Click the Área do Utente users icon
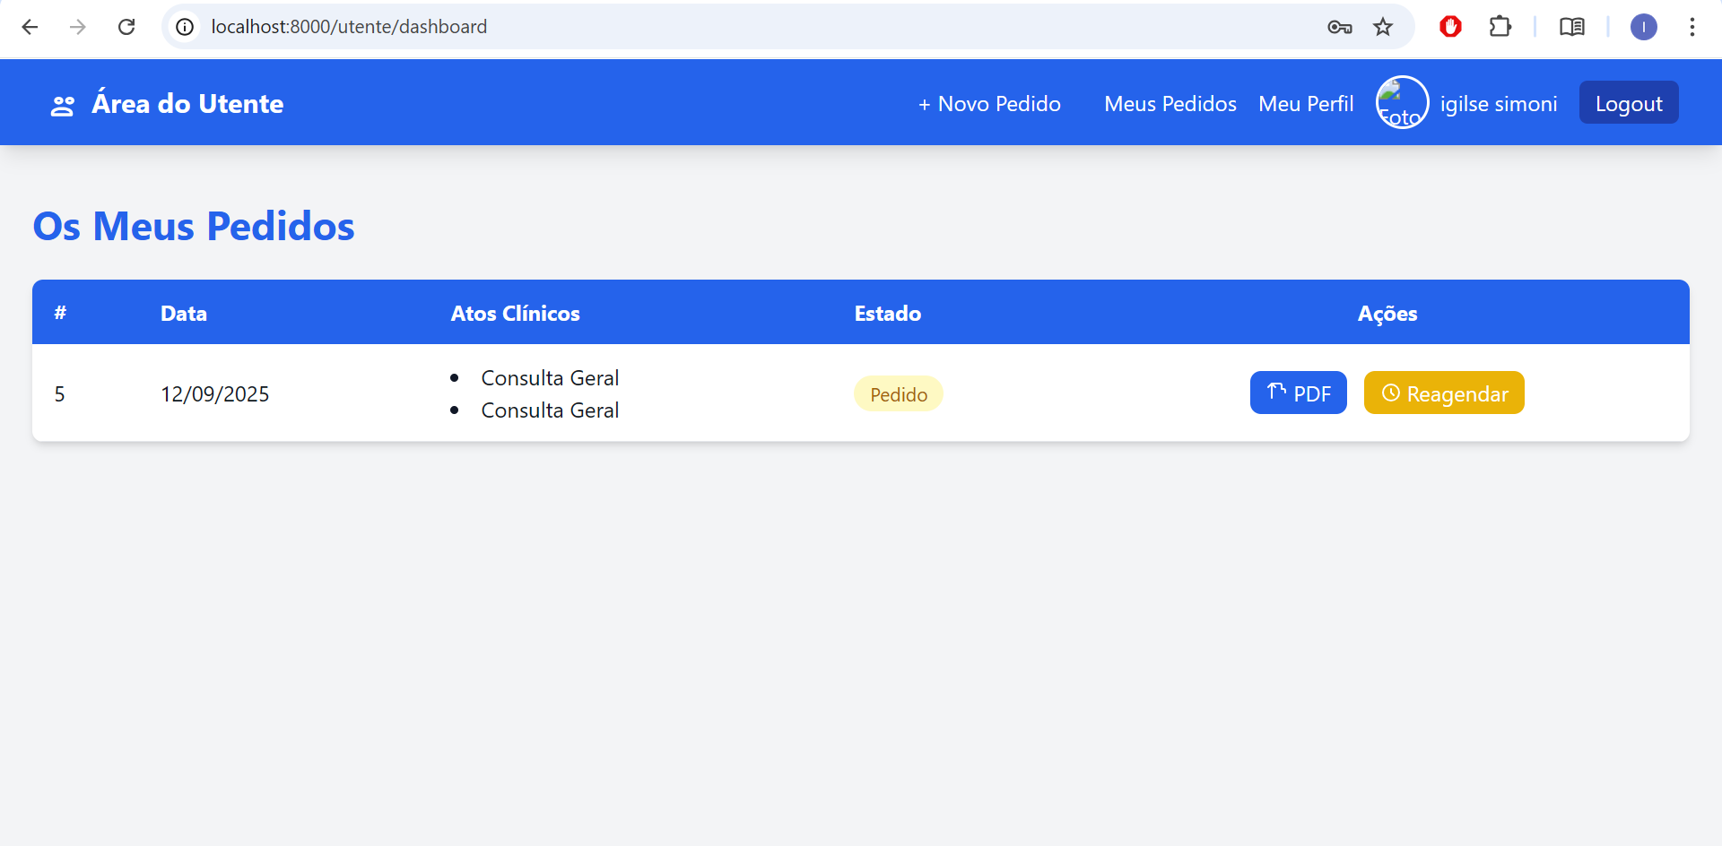 [x=62, y=106]
